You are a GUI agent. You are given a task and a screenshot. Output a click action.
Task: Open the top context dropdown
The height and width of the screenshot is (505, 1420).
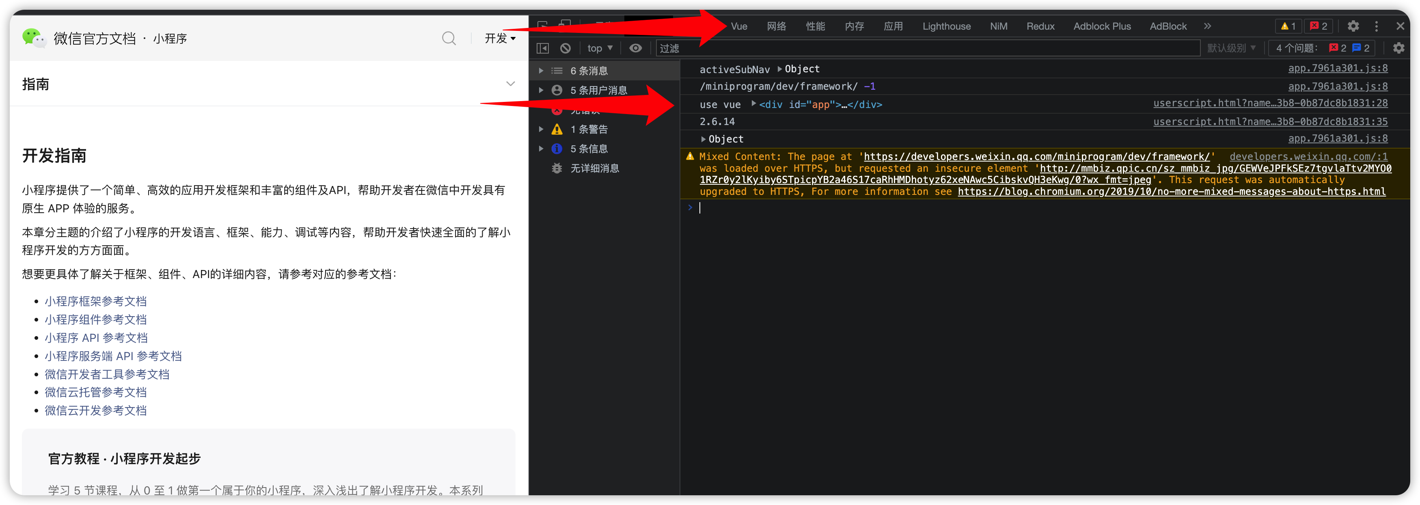pyautogui.click(x=600, y=48)
